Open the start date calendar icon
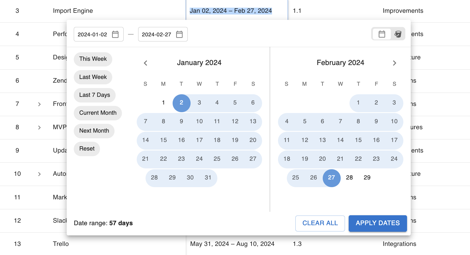 pos(115,34)
